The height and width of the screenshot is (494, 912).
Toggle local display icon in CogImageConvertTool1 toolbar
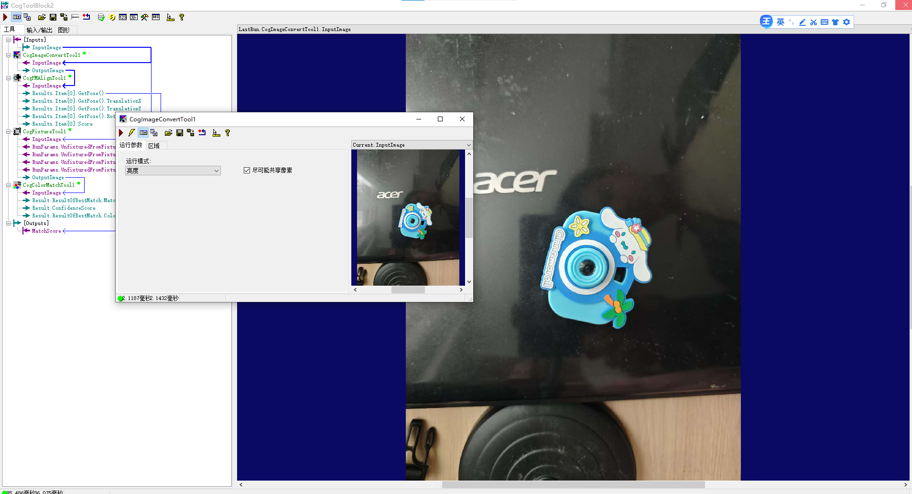point(143,133)
